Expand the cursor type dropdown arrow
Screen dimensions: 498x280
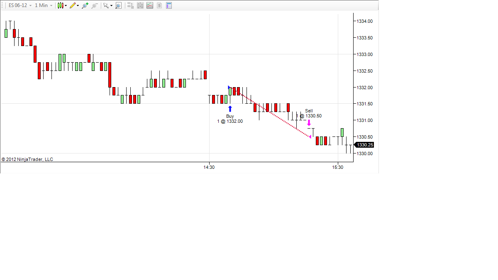point(111,5)
